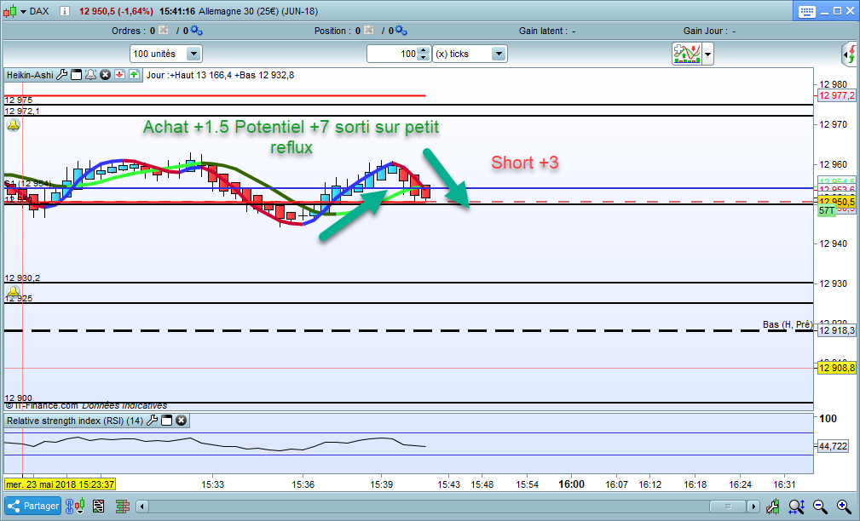Click the Partager share button

coord(33,506)
